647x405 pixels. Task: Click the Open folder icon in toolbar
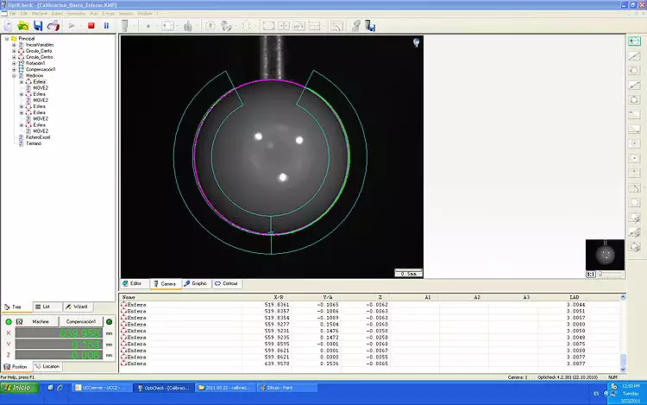coord(23,26)
